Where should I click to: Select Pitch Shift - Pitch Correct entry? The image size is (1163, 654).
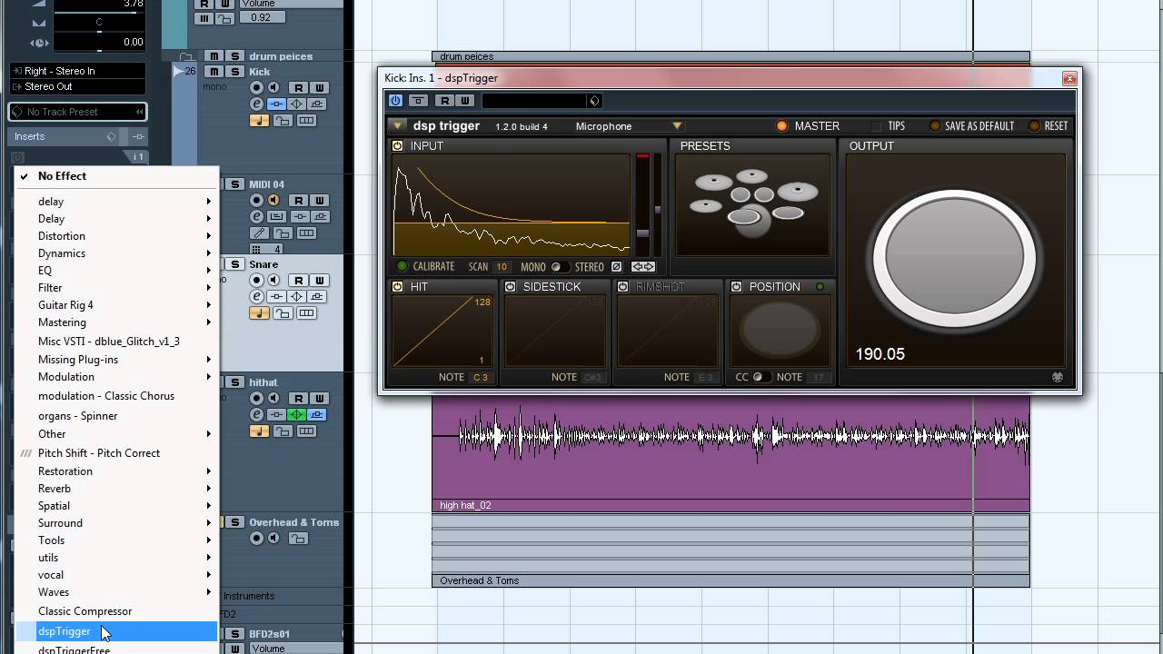pos(116,453)
